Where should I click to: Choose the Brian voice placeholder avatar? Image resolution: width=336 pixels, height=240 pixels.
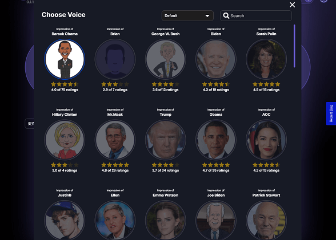(115, 59)
